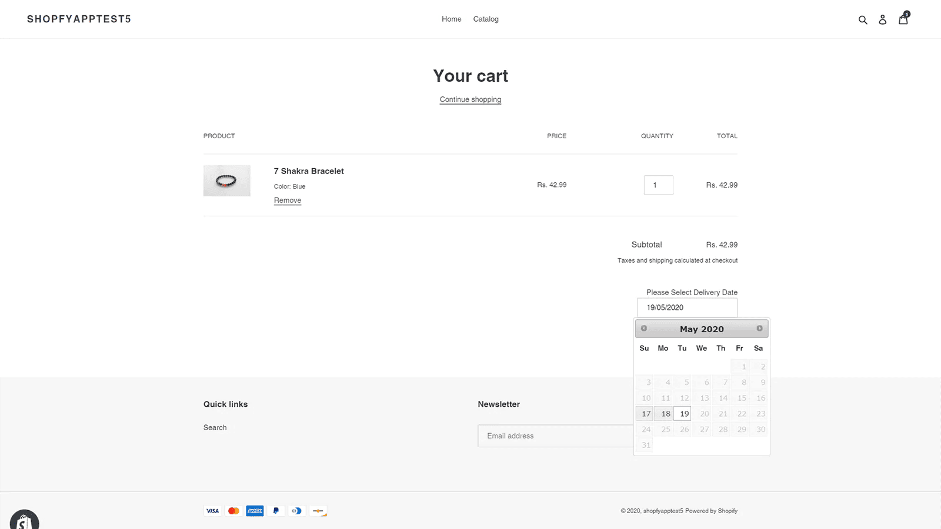Click the account/login icon
This screenshot has height=529, width=941.
tap(882, 19)
